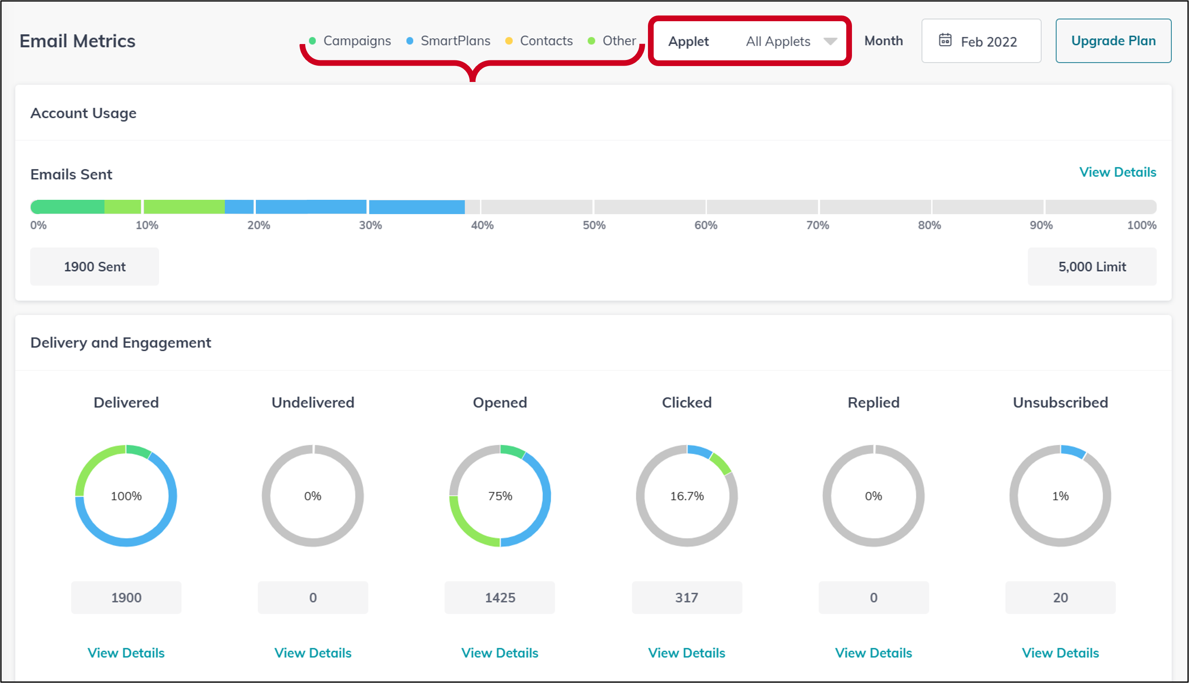Screen dimensions: 1189x683
Task: Open View Details under Undelivered
Action: click(x=313, y=652)
